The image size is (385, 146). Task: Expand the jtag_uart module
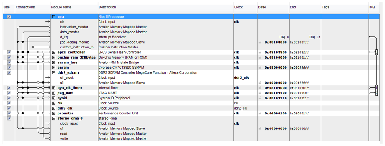click(x=54, y=93)
